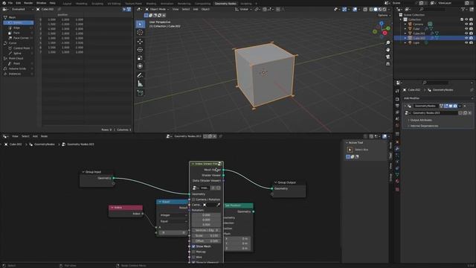Image resolution: width=476 pixels, height=268 pixels.
Task: Toggle Wire checkbox in Index Viewer node
Action: 193,257
